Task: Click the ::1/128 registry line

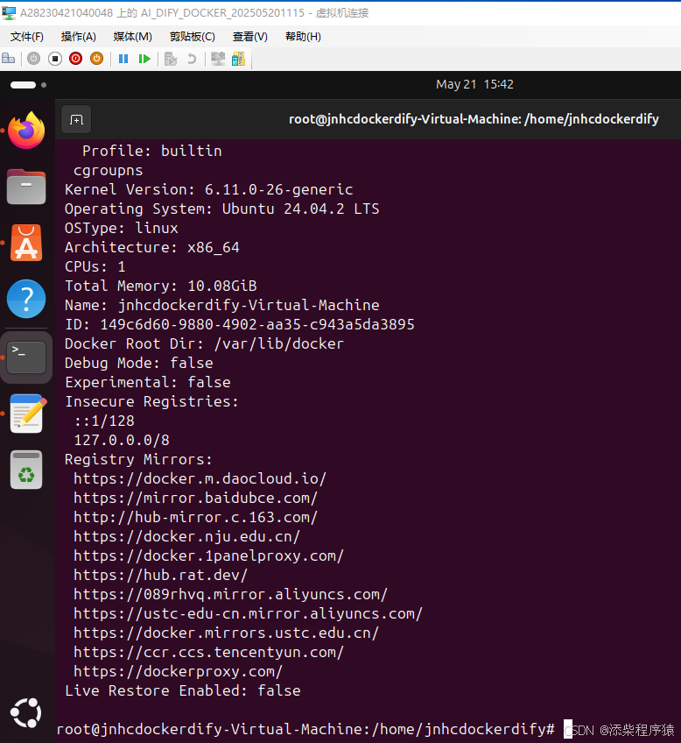Action: click(x=103, y=421)
